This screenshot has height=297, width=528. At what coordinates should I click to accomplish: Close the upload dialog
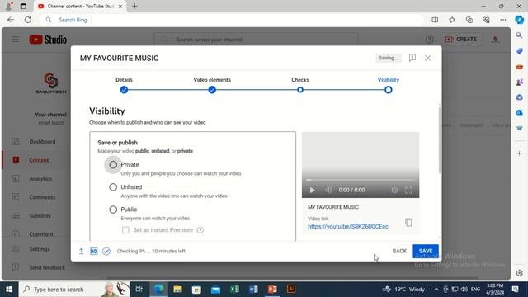pyautogui.click(x=427, y=58)
